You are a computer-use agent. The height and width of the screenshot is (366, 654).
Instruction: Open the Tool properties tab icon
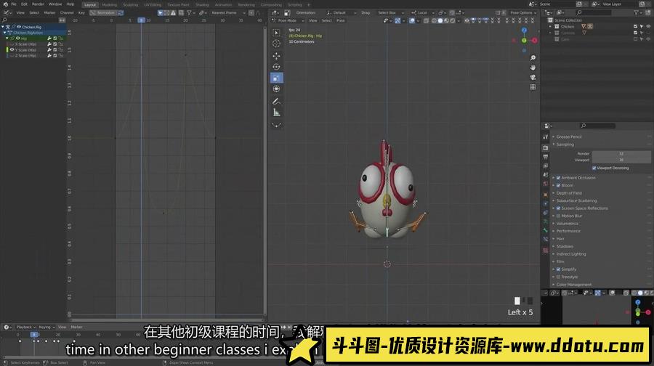click(546, 137)
